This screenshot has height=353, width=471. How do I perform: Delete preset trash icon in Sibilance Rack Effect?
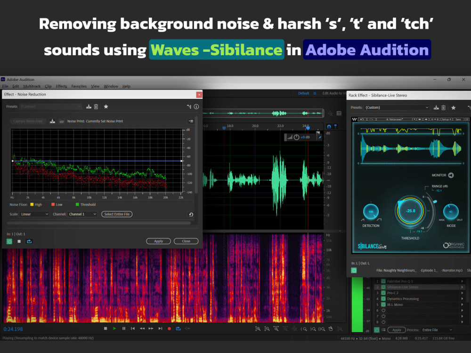pyautogui.click(x=444, y=107)
